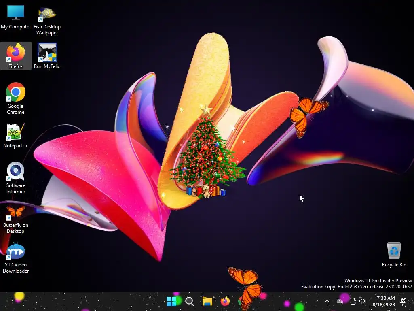The height and width of the screenshot is (311, 414).
Task: Select the Run MyFelix shortcut
Action: pos(47,56)
